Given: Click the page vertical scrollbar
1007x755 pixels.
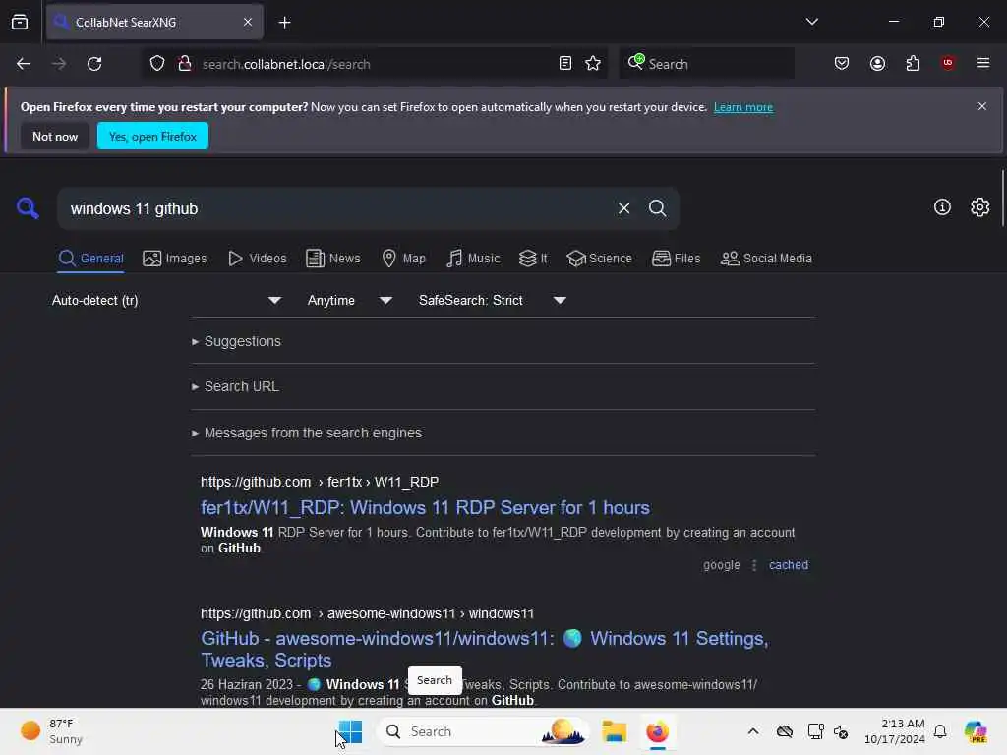Looking at the screenshot, I should click(1002, 199).
